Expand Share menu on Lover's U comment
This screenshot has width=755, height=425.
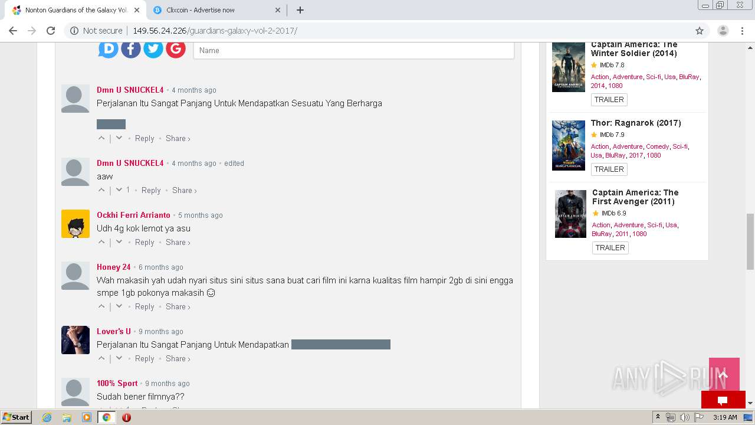(x=178, y=358)
